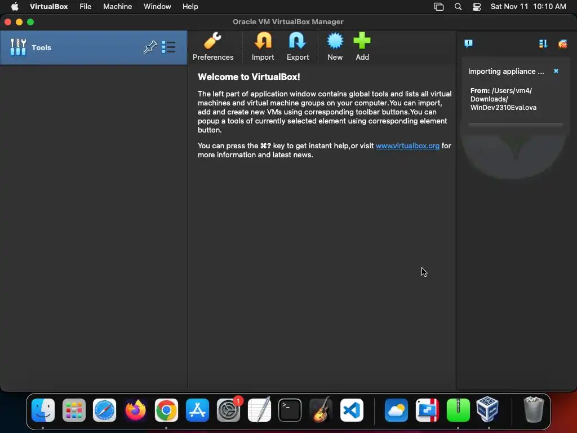This screenshot has height=433, width=577.
Task: Pin the Tools pane with pushpin icon
Action: [150, 47]
